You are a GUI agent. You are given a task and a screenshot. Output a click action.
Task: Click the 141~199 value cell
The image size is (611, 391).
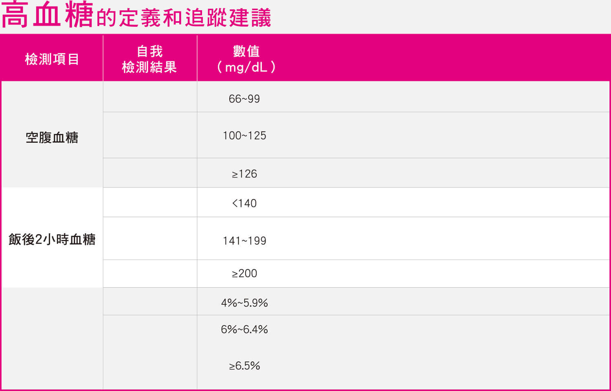[244, 240]
